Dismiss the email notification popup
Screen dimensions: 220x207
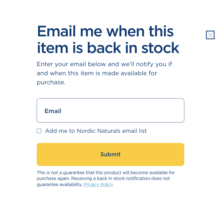click(210, 35)
